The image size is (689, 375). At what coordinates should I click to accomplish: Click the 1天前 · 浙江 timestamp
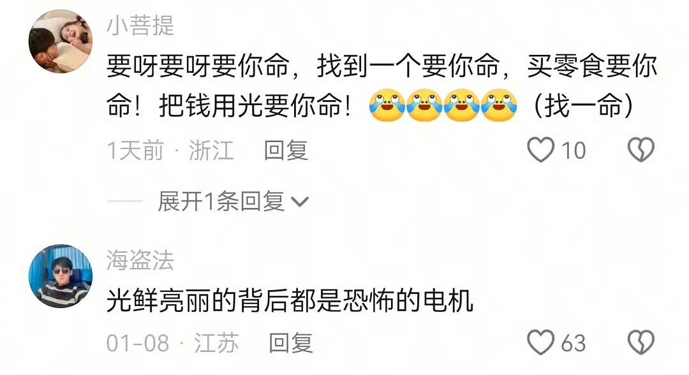click(170, 150)
